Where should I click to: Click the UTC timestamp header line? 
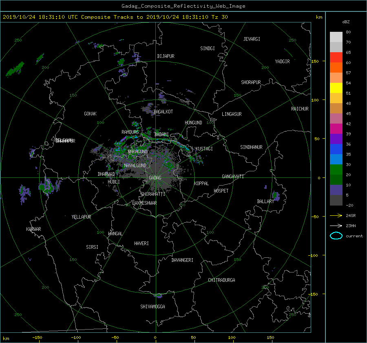click(x=115, y=17)
